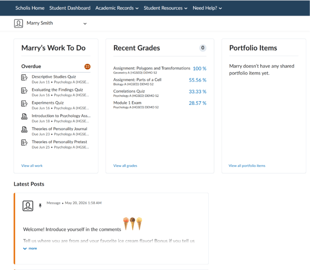Click the quiz icon beside Evaluating the Findings Quiz
Screen dimensions: 310x270
(x=24, y=90)
